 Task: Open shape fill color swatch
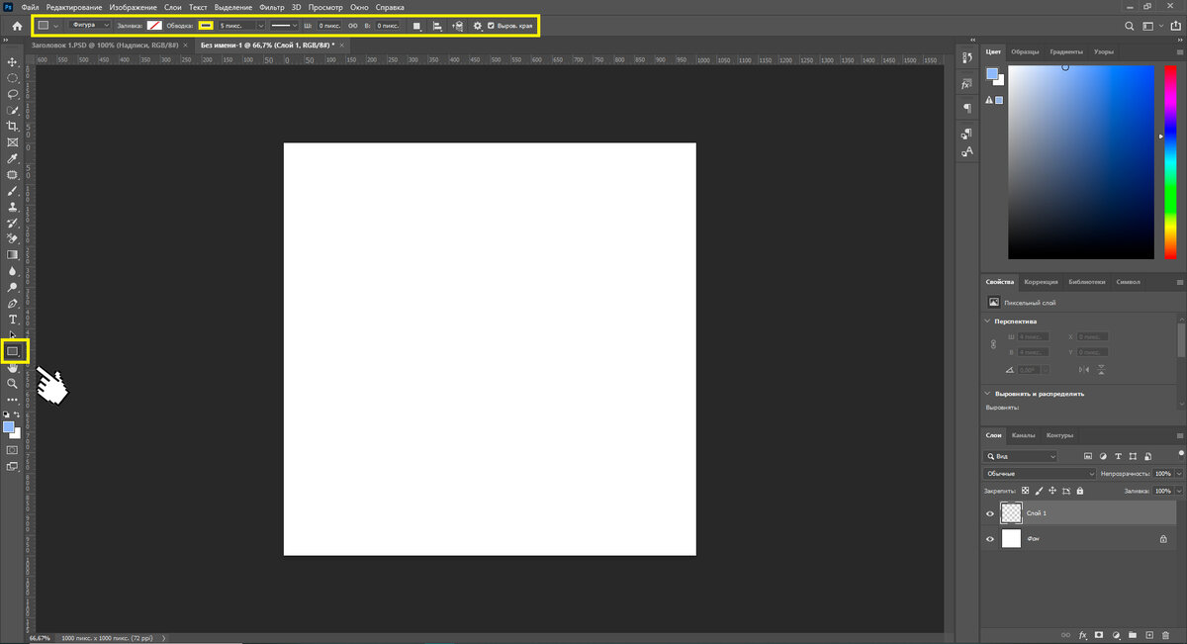pos(154,26)
